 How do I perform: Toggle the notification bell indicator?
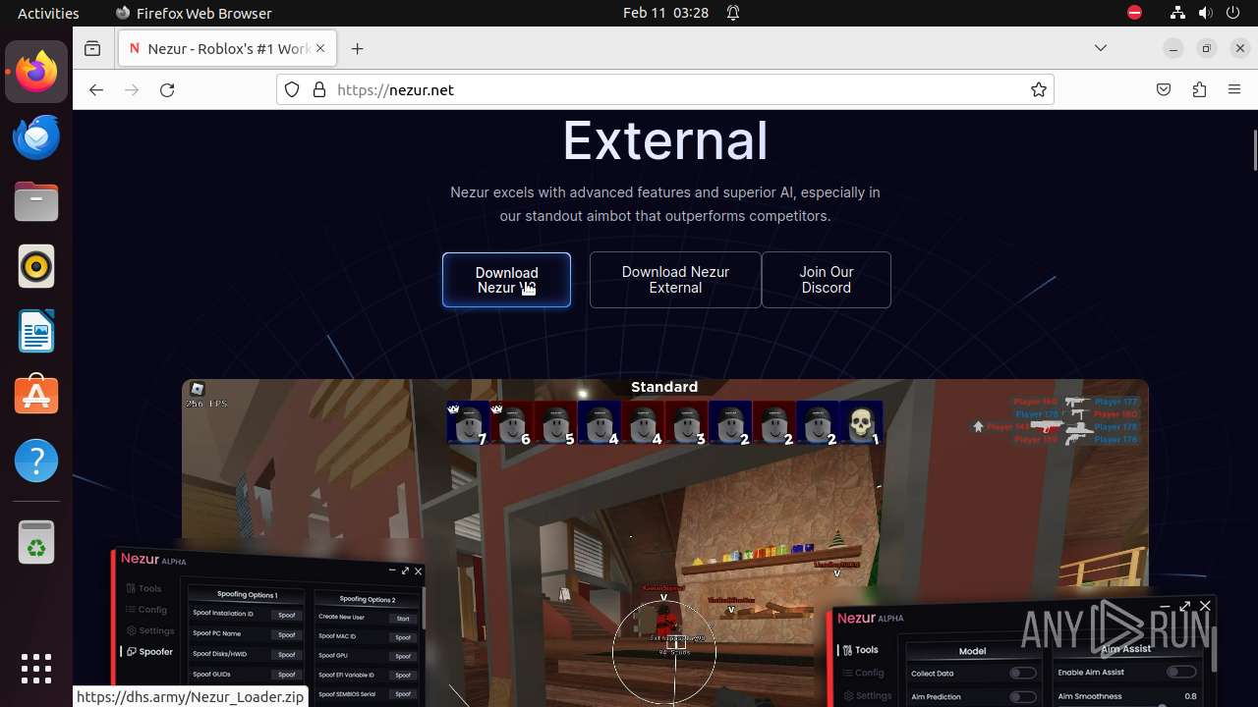(x=733, y=13)
